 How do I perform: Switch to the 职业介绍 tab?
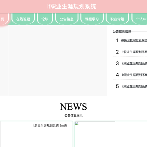pos(117,19)
